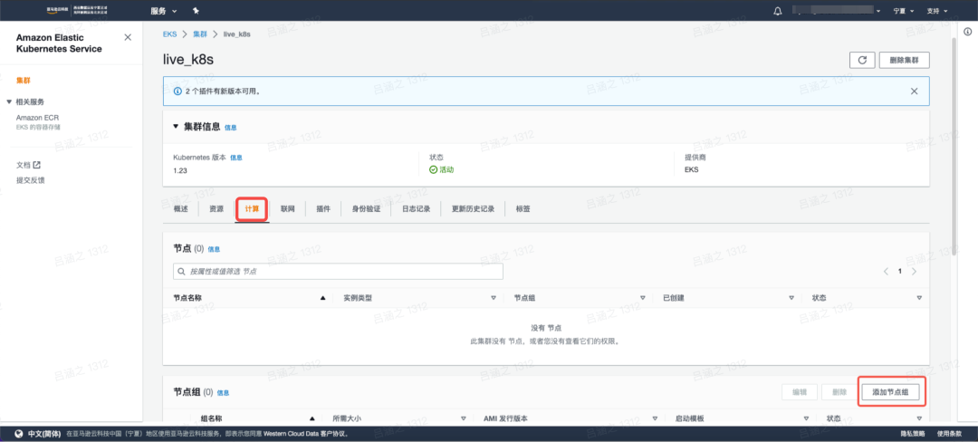This screenshot has width=978, height=442.
Task: Click 信息 link beside 集群信息
Action: [231, 127]
